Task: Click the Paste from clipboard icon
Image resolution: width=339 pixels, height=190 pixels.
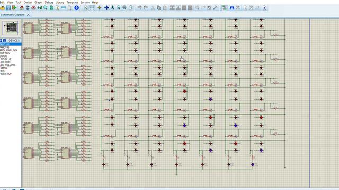Action: [165, 8]
